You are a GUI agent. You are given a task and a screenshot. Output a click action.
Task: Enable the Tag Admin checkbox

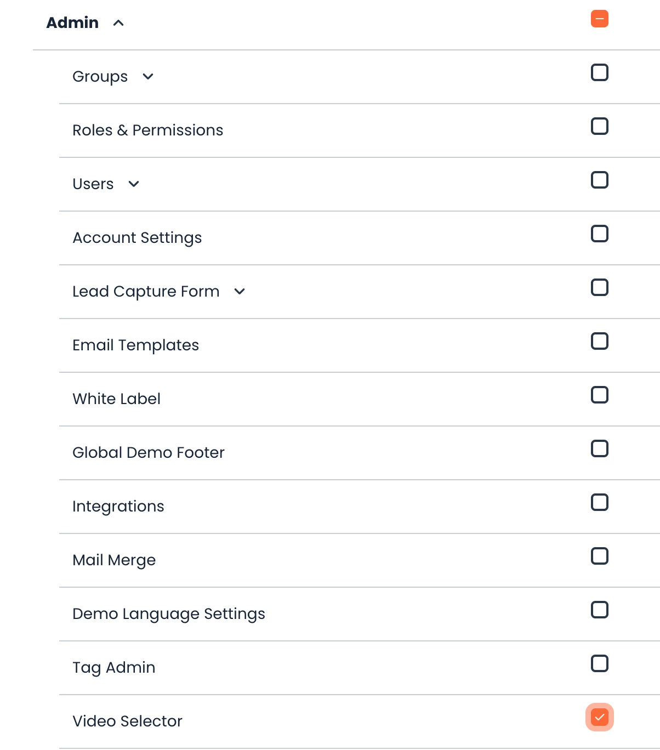(x=600, y=663)
